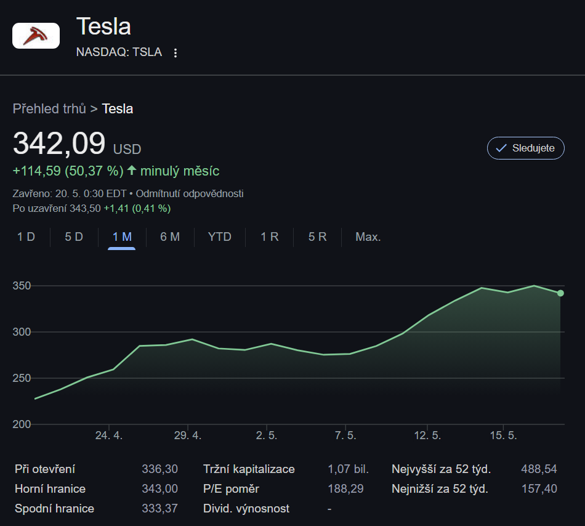Click the Při otevření value 336,30
The width and height of the screenshot is (585, 526).
[159, 469]
